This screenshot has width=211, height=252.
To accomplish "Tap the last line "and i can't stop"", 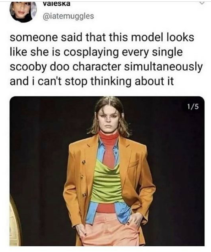I will tap(49, 81).
